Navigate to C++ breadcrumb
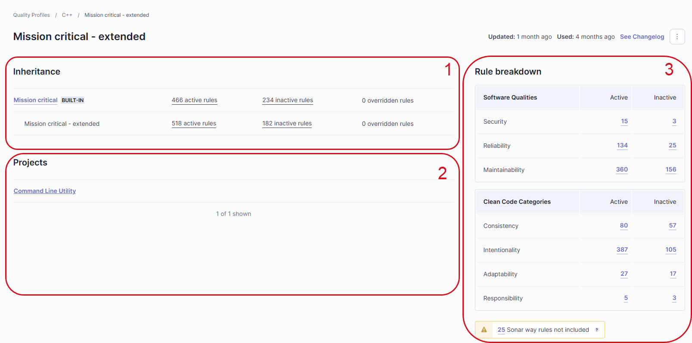The height and width of the screenshot is (343, 692). pos(67,15)
